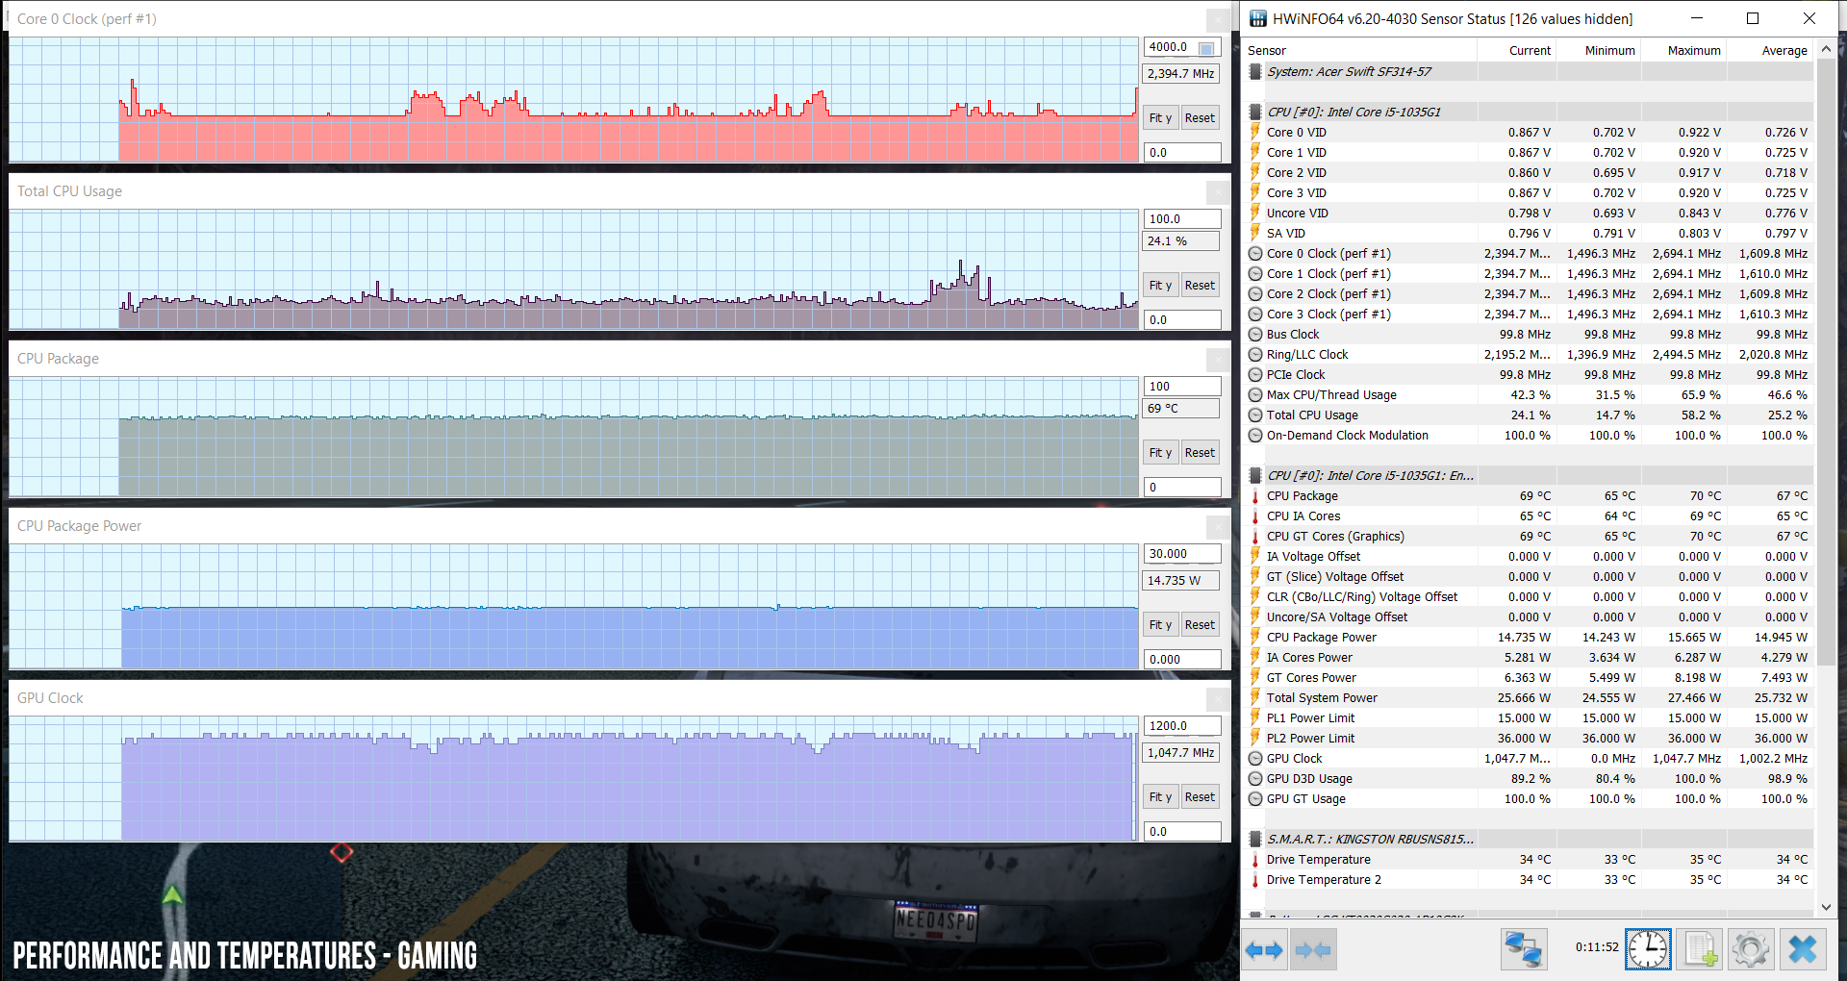Click Drive Temperature thermometer icon
The width and height of the screenshot is (1847, 981).
(x=1255, y=860)
